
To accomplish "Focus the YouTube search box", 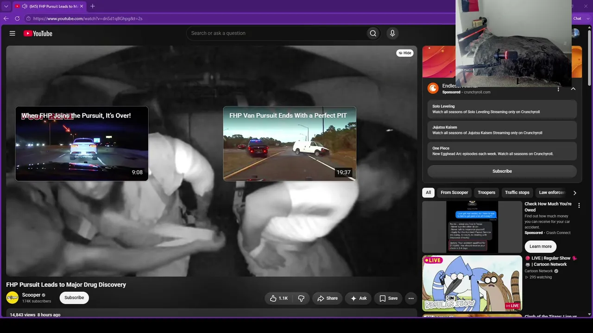I will pyautogui.click(x=276, y=33).
